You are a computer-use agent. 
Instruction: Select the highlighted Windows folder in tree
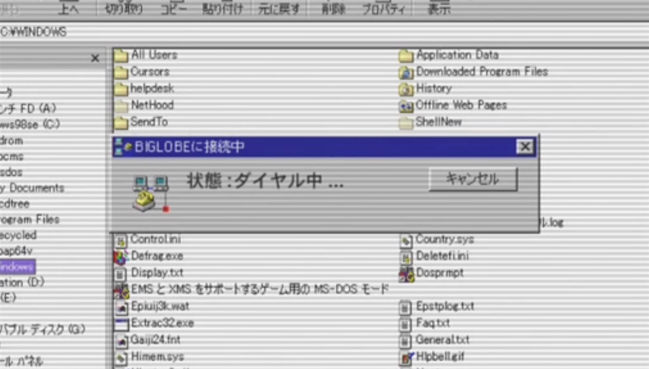click(x=17, y=267)
